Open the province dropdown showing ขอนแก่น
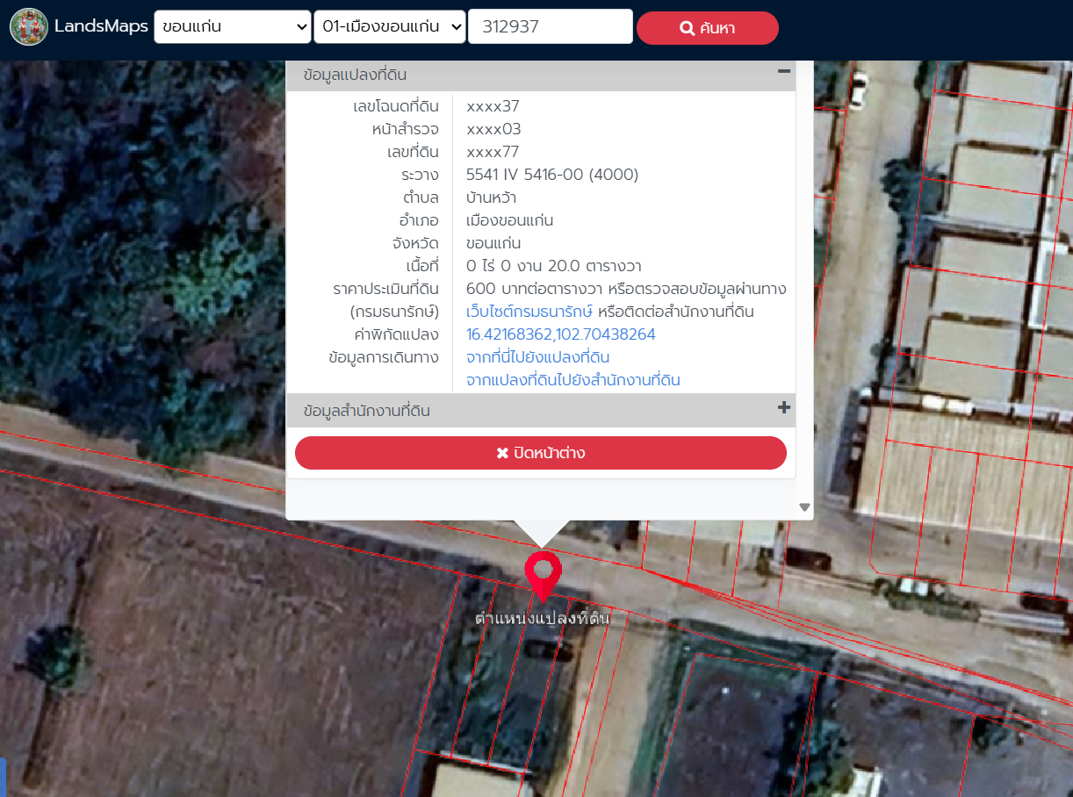 [x=232, y=27]
